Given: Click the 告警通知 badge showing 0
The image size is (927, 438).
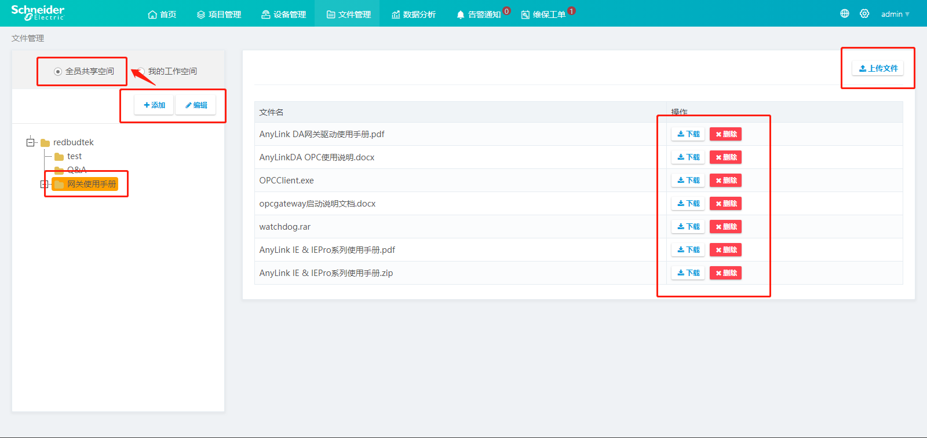Looking at the screenshot, I should coord(507,11).
